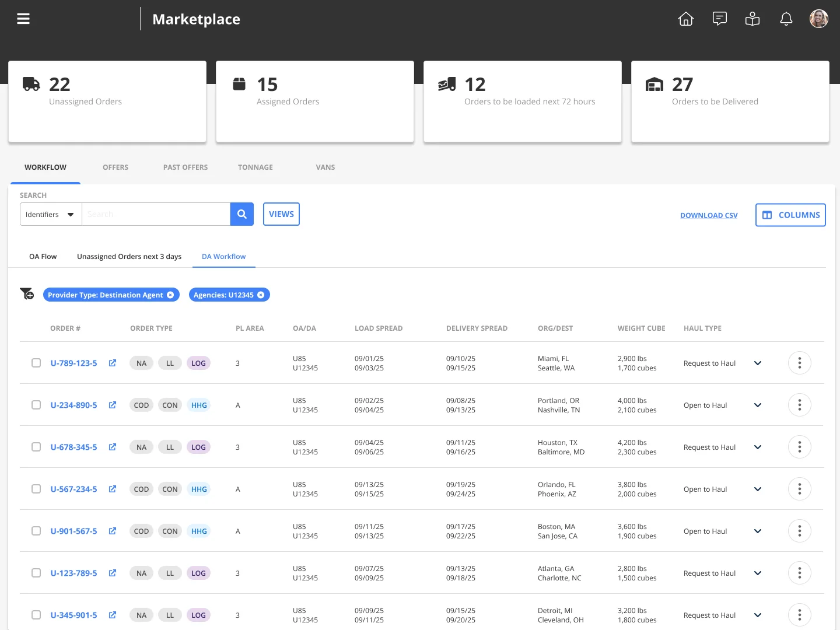This screenshot has height=630, width=840.
Task: Open order U-789-123-5 in new window icon
Action: (x=113, y=363)
